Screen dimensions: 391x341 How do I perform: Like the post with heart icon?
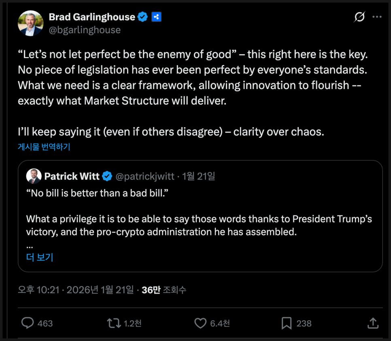200,323
